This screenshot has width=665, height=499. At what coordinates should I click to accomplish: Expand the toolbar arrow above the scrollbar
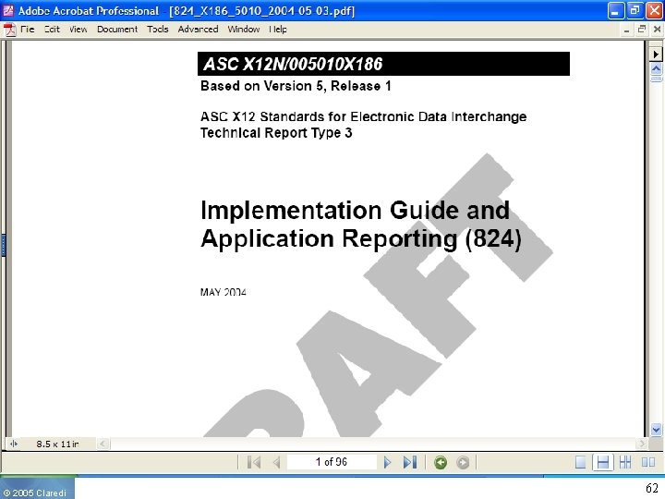656,54
